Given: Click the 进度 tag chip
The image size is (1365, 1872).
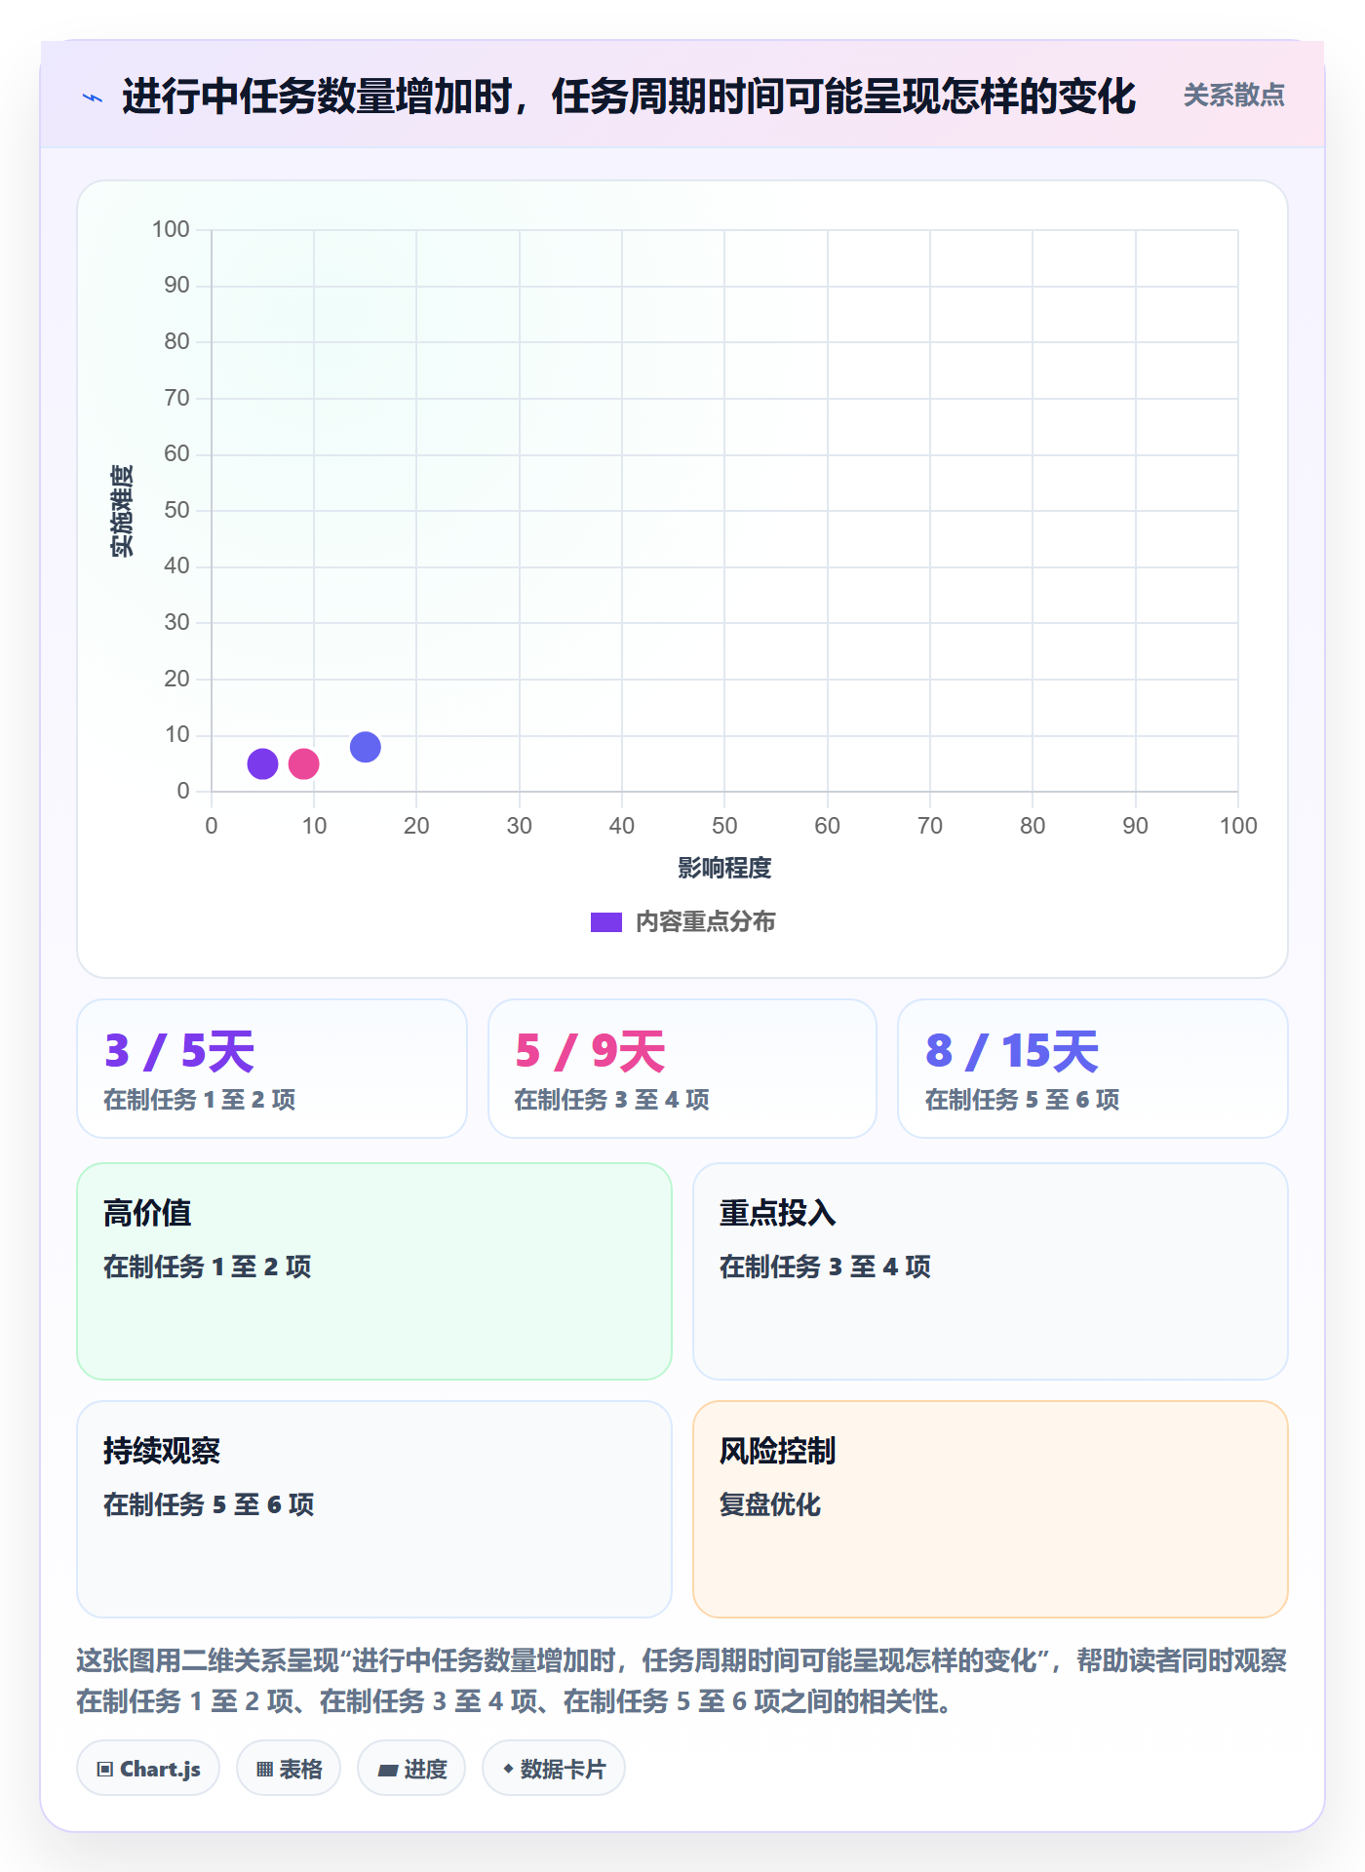Looking at the screenshot, I should pos(411,1768).
